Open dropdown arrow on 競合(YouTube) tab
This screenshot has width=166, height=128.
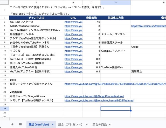point(53,125)
